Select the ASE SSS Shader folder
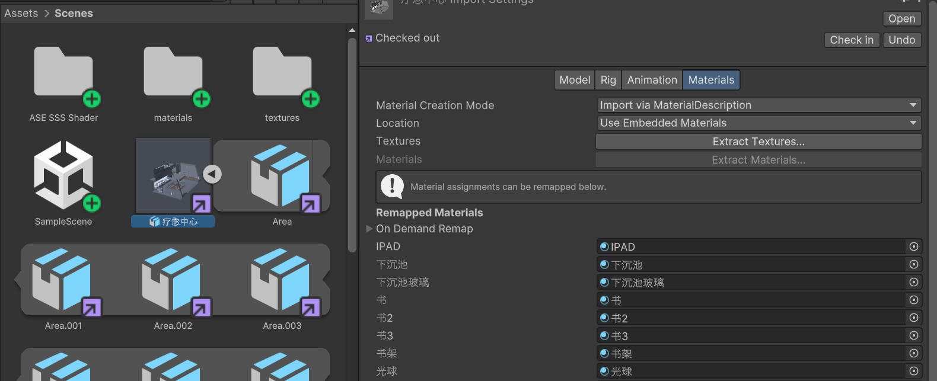Screen dimensions: 937x381 (63, 74)
